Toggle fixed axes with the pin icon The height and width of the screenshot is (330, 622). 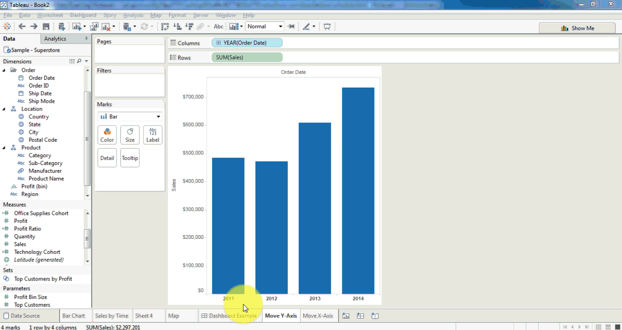click(x=291, y=26)
